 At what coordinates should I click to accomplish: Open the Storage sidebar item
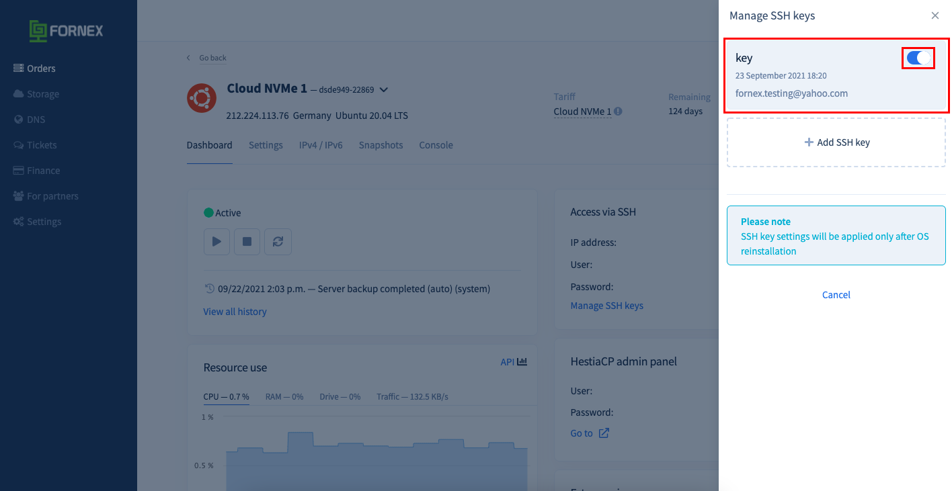36,94
